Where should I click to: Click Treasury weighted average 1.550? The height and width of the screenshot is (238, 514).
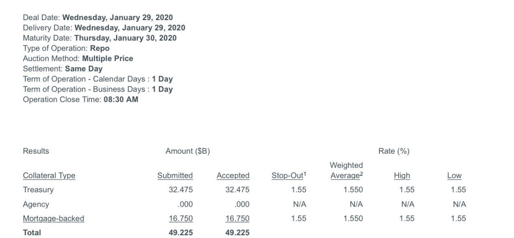point(353,189)
